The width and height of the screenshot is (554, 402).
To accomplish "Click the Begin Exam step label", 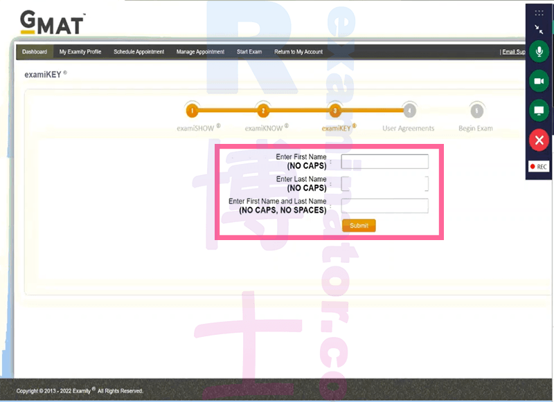I will [x=476, y=129].
